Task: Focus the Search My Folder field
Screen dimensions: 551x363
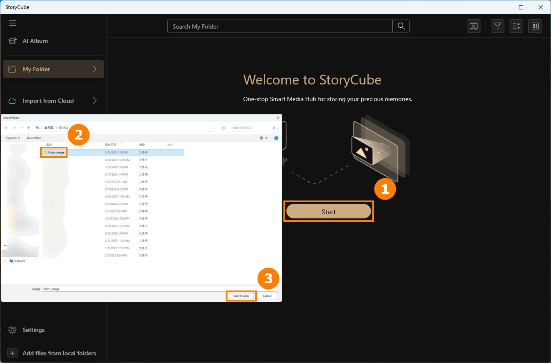Action: click(280, 26)
